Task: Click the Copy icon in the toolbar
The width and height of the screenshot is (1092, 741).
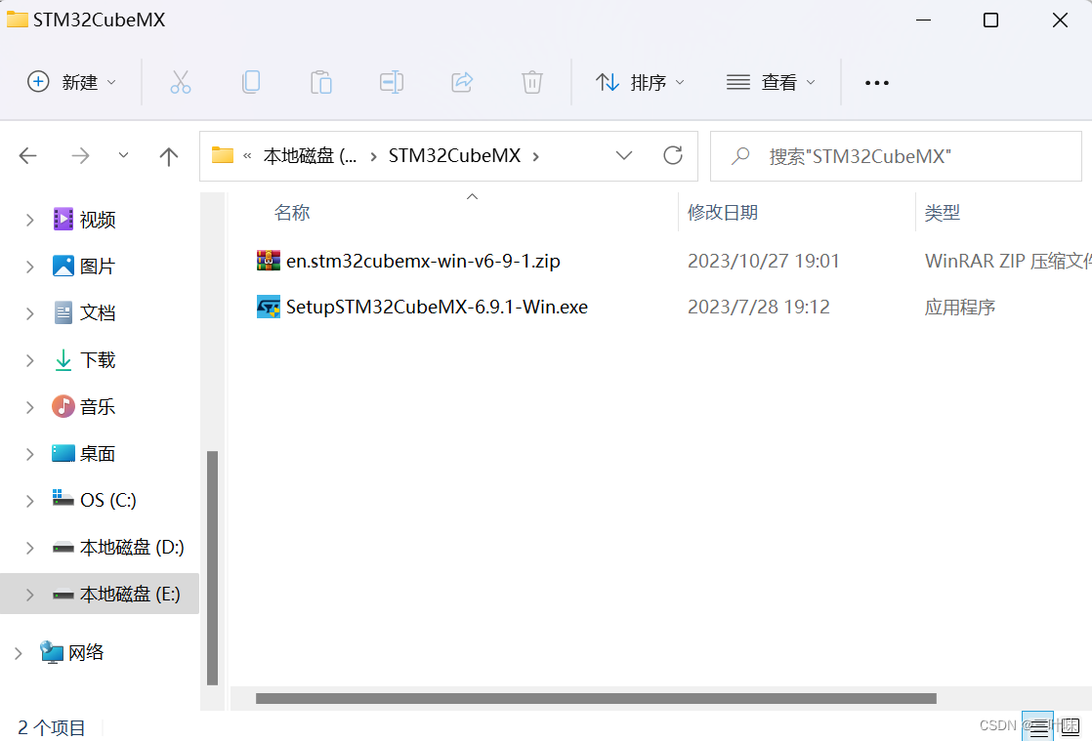Action: point(251,82)
